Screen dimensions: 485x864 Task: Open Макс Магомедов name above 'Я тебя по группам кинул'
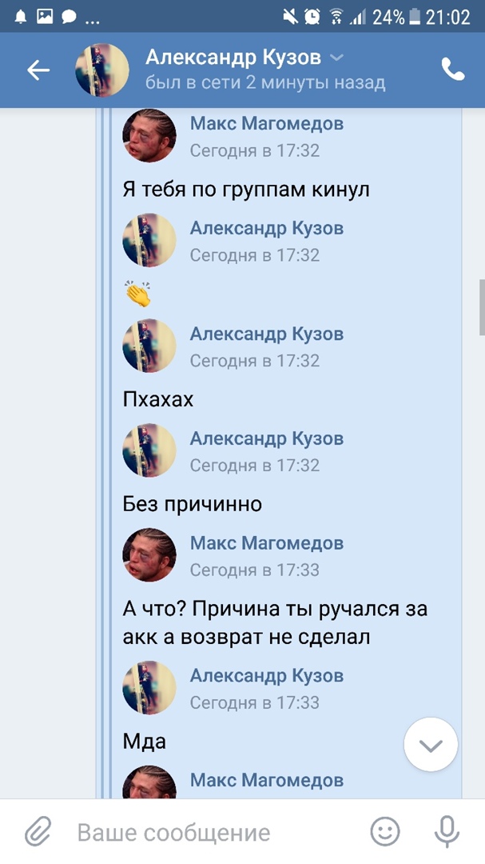(267, 123)
